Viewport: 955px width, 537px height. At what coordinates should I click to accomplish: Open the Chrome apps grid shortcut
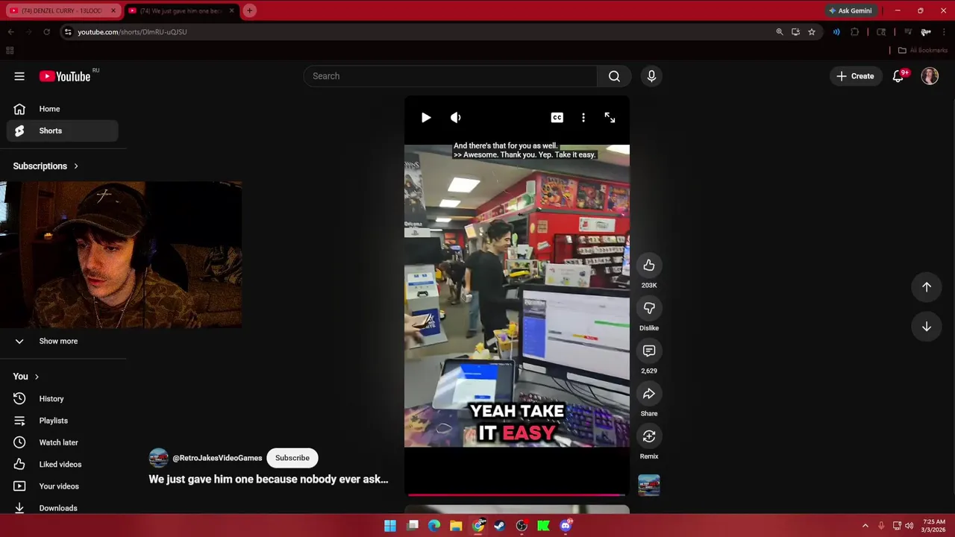tap(10, 50)
